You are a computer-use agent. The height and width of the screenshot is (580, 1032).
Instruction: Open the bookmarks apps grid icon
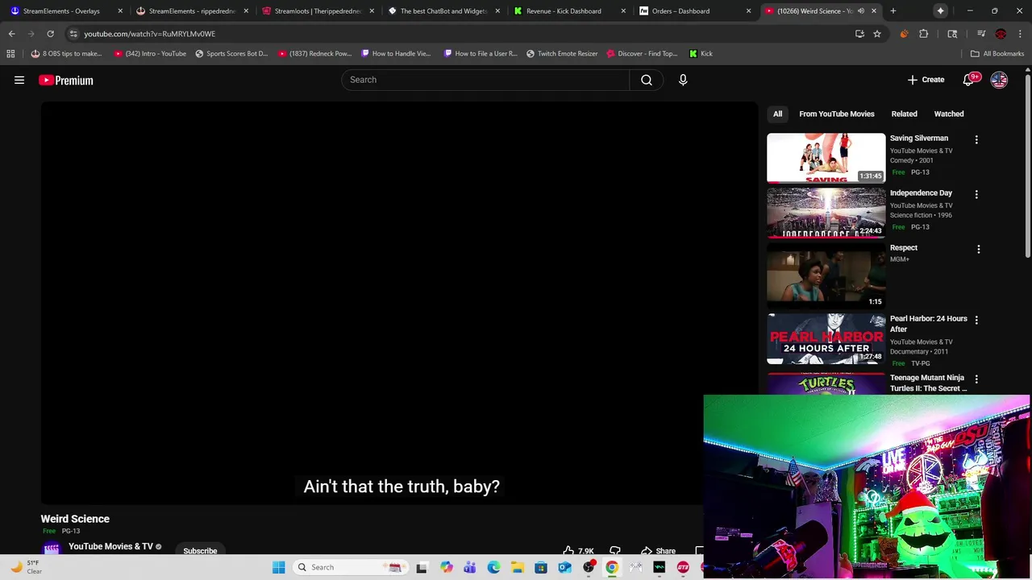point(10,54)
